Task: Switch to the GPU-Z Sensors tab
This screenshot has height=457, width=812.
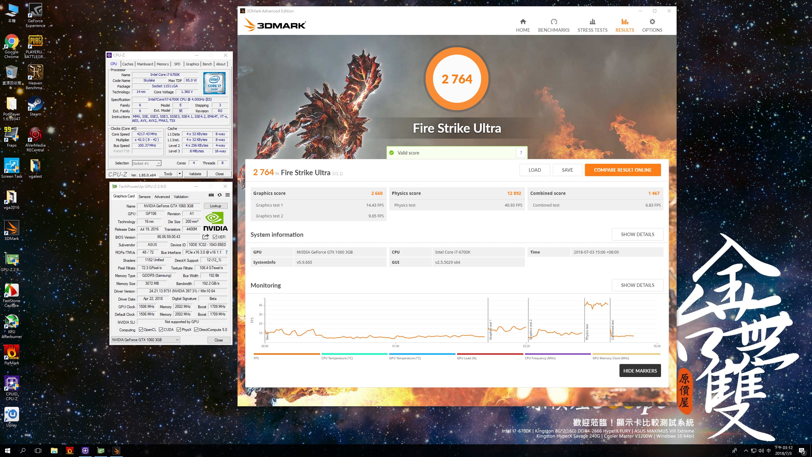Action: (x=144, y=197)
